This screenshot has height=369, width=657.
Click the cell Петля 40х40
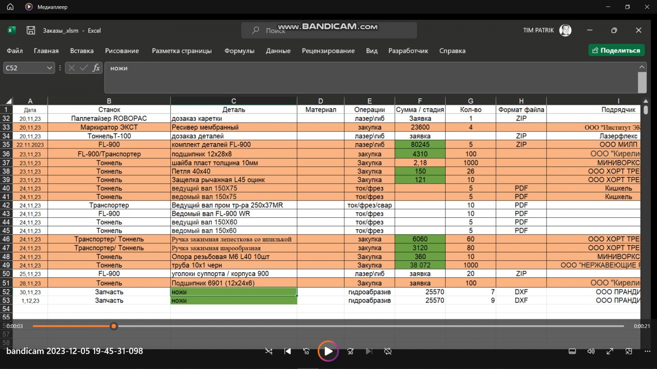point(234,171)
